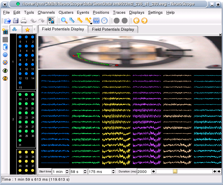Open the Channels menu
The image size is (223, 185).
pyautogui.click(x=46, y=13)
